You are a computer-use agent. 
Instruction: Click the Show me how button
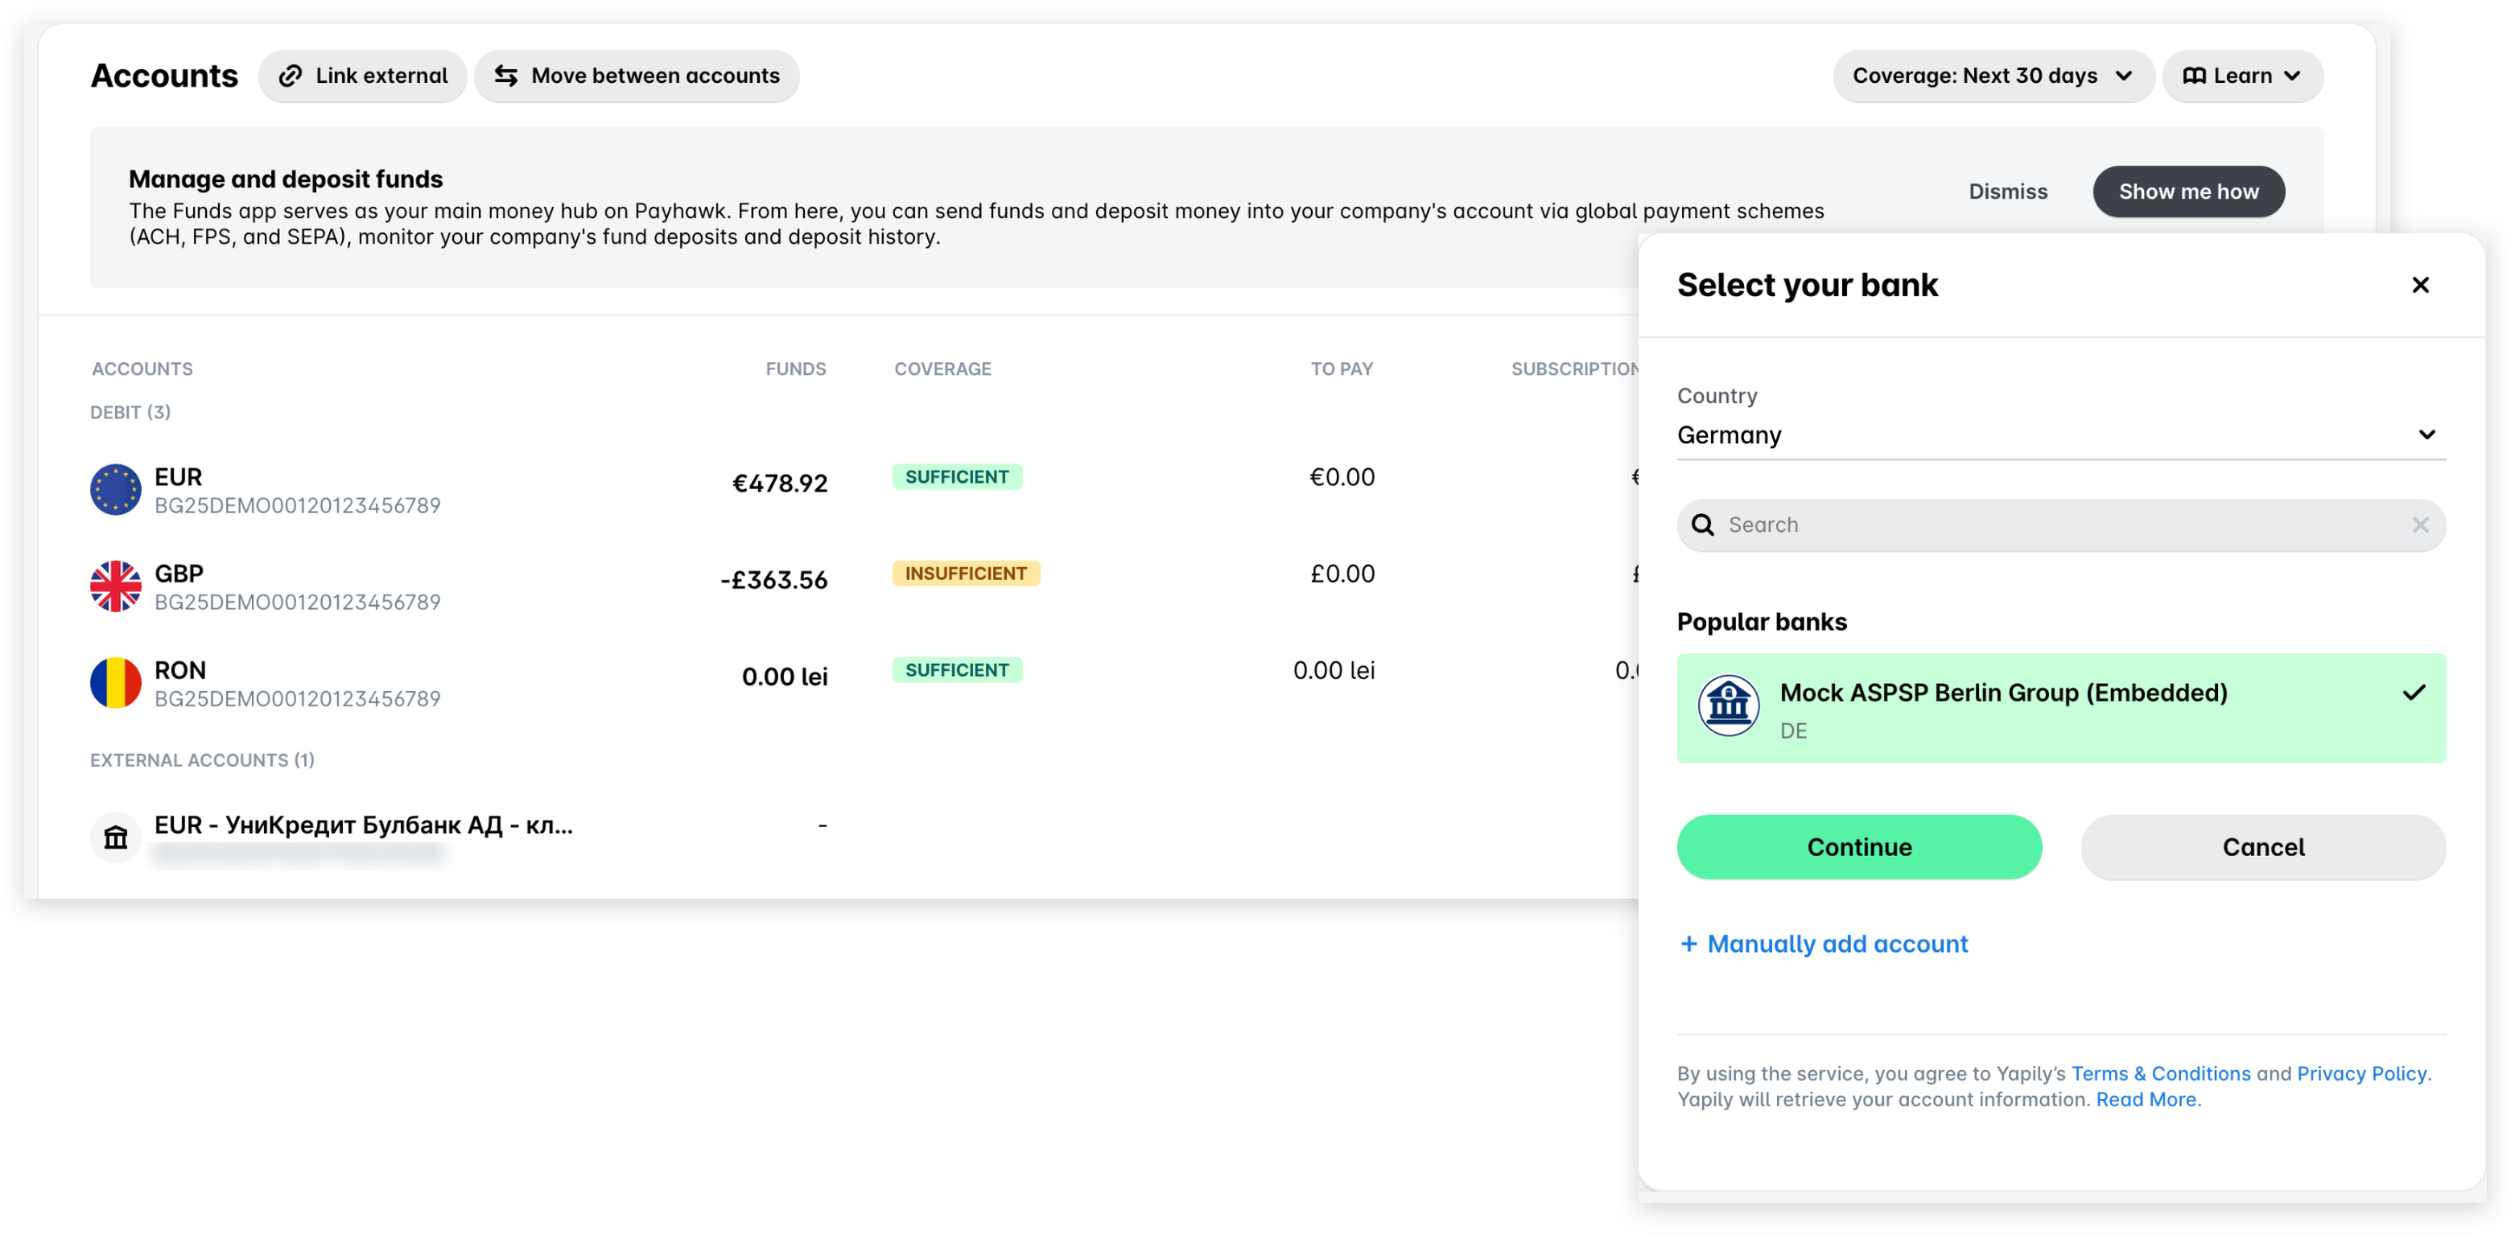[2187, 191]
